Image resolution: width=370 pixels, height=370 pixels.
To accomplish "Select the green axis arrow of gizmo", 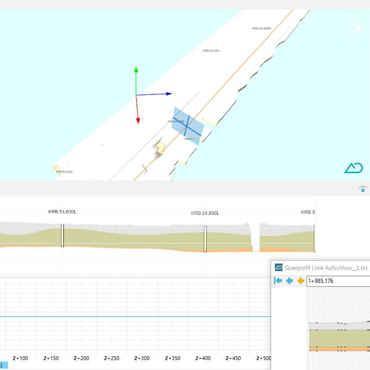I will pos(136,70).
